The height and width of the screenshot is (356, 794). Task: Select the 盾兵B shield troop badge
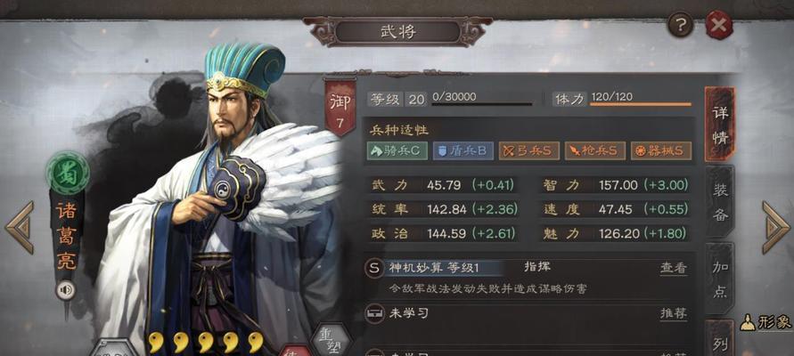pos(462,150)
